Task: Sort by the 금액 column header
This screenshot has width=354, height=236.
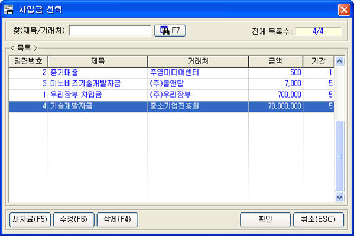Action: click(x=275, y=62)
